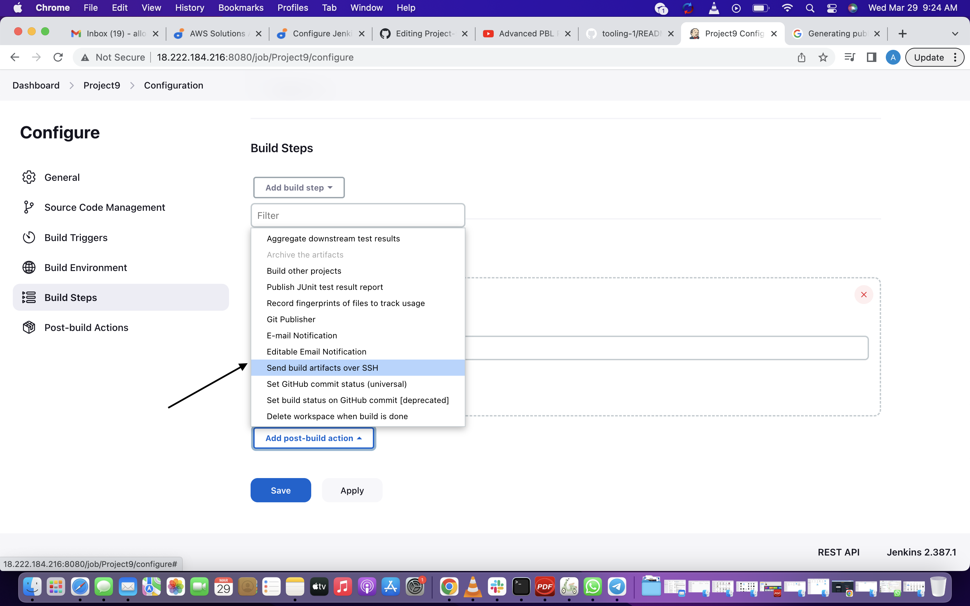The height and width of the screenshot is (606, 970).
Task: Open Post-build Actions via package icon
Action: point(28,328)
